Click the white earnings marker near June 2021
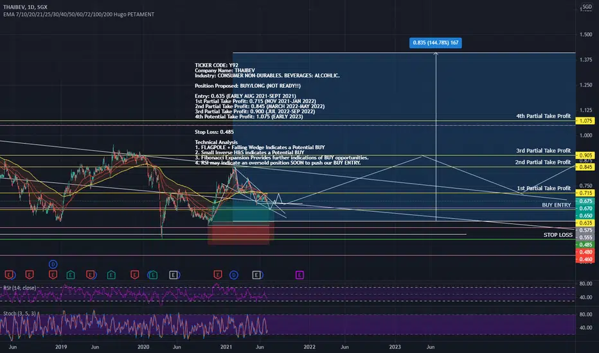This screenshot has height=353, width=599. click(256, 275)
